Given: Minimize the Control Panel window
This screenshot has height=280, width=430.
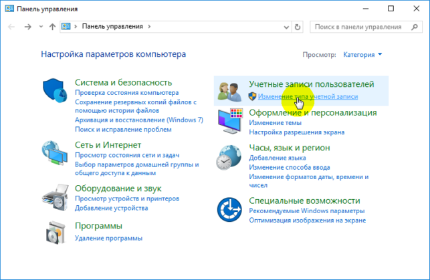Looking at the screenshot, I should (x=366, y=9).
